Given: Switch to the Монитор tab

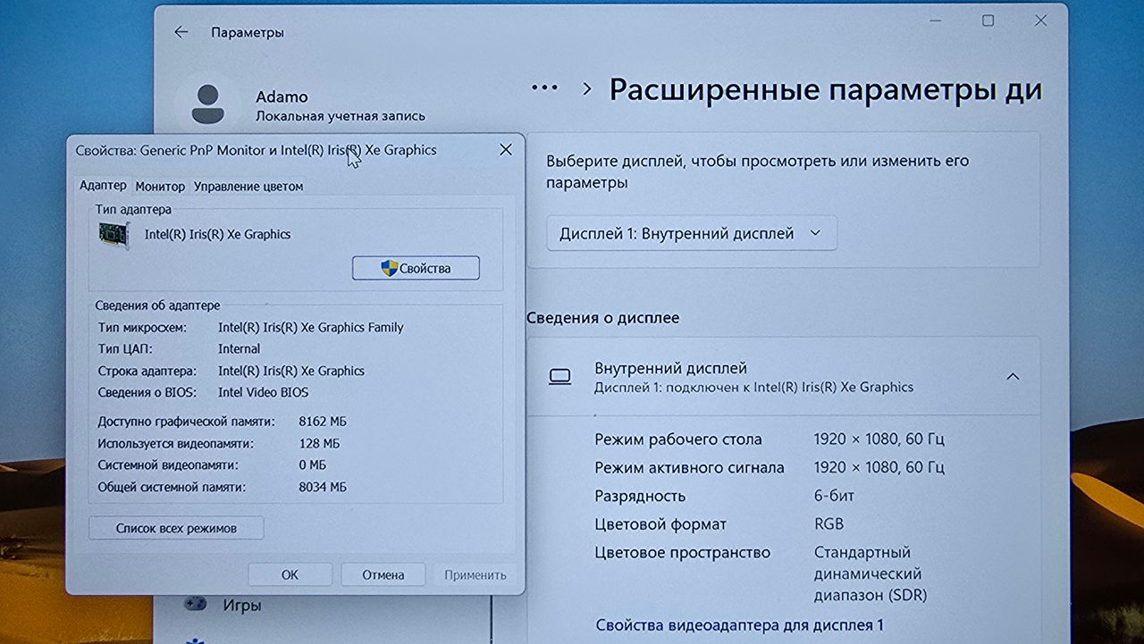Looking at the screenshot, I should [160, 187].
